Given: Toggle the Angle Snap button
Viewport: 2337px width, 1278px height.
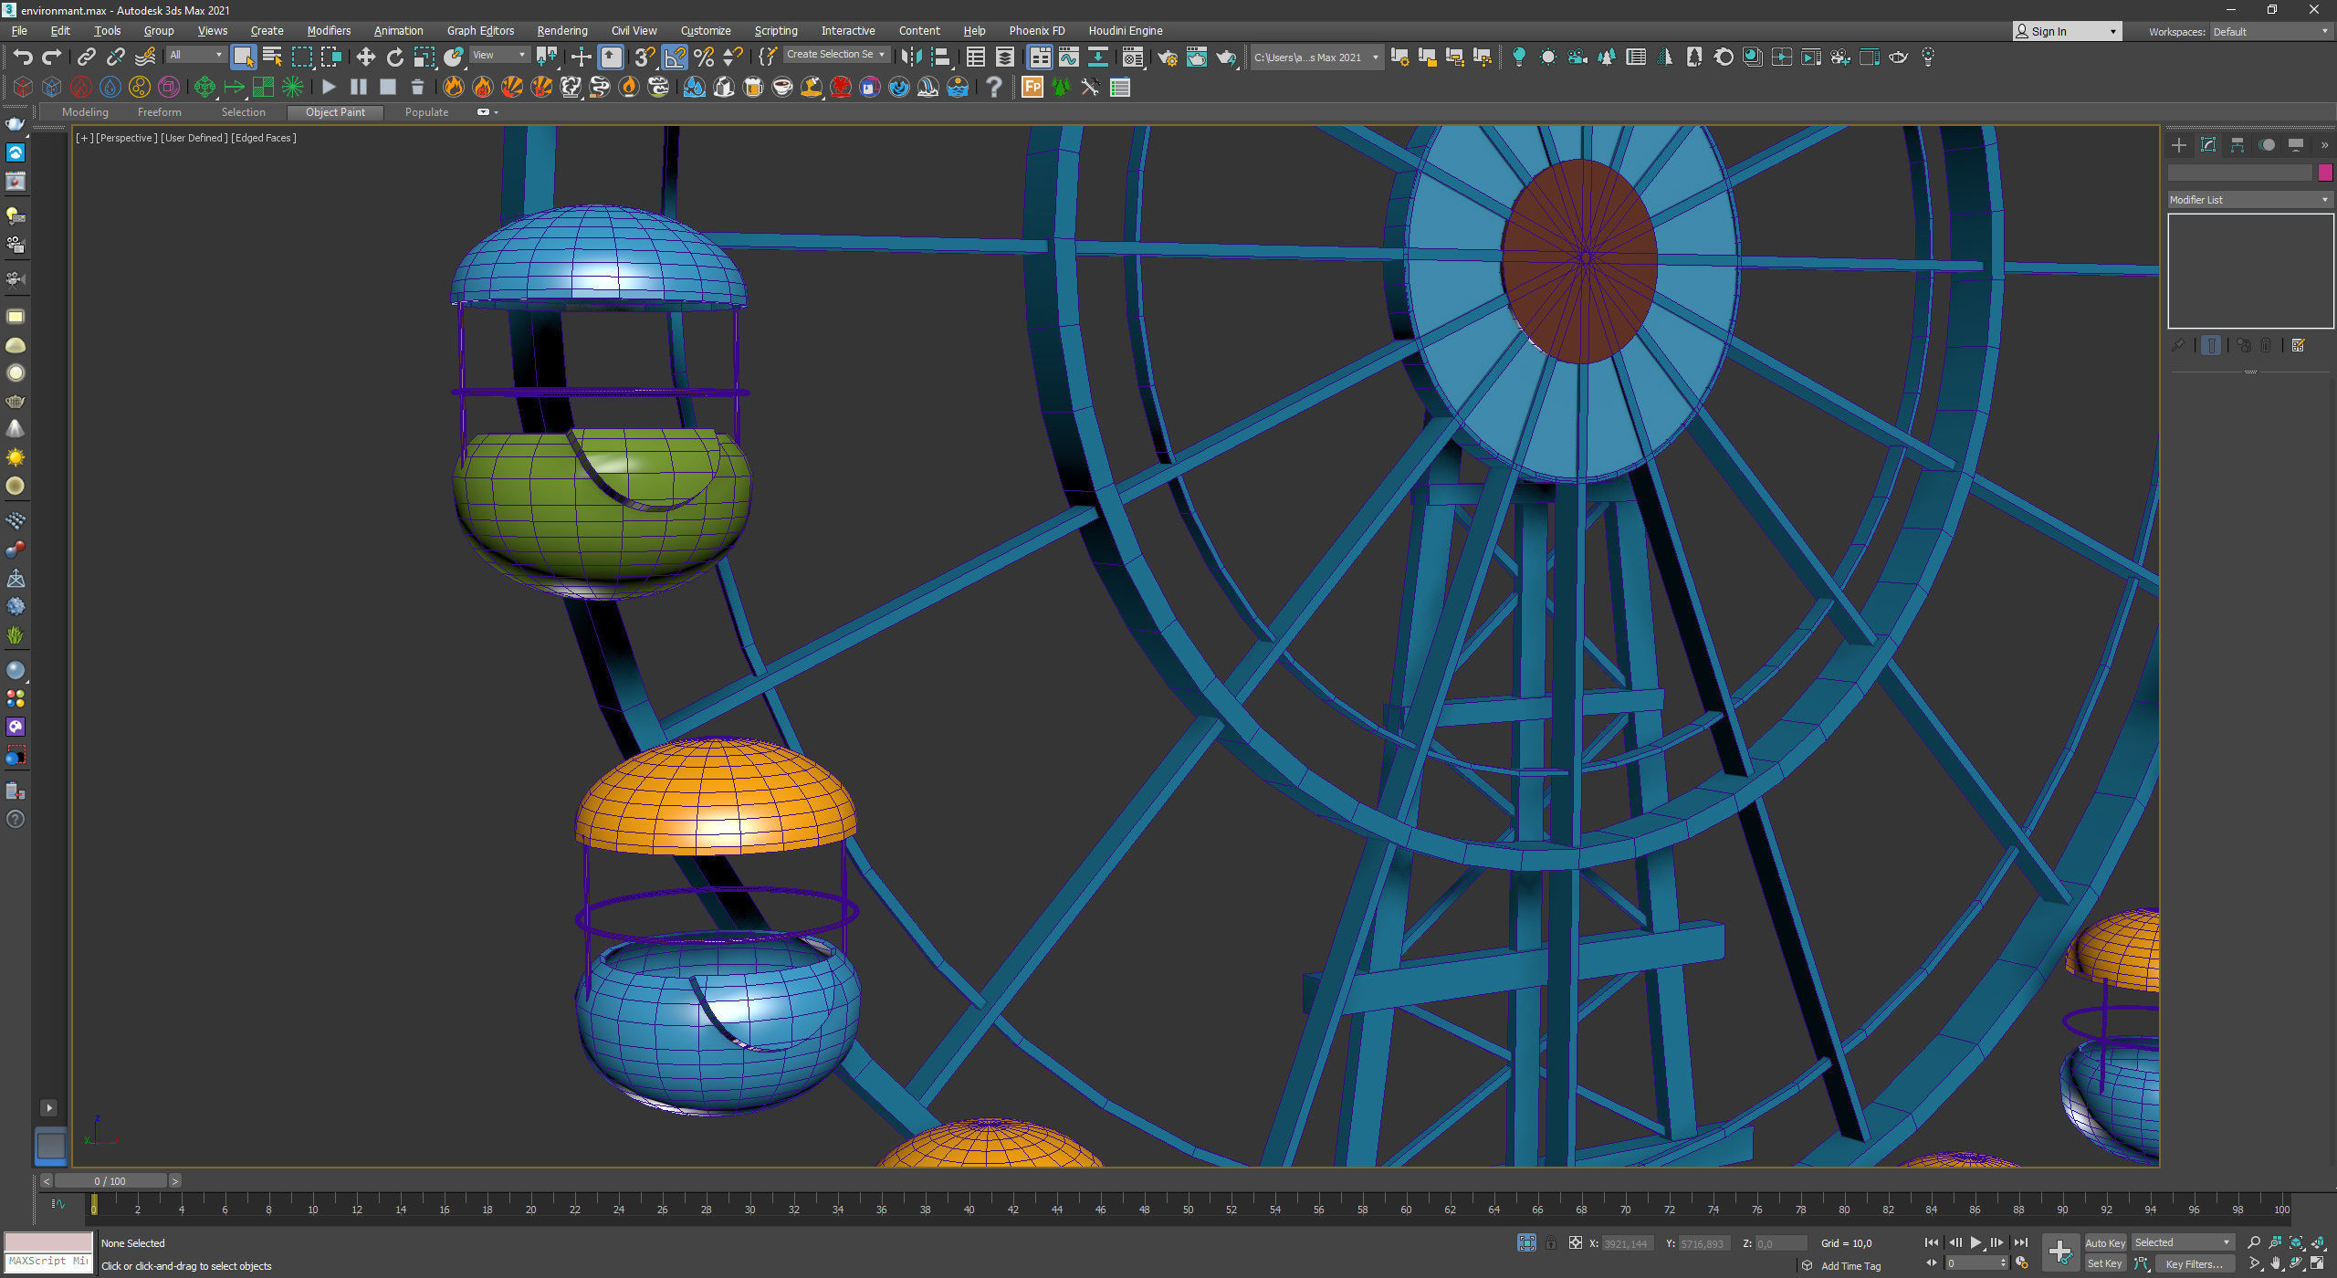Looking at the screenshot, I should click(x=675, y=58).
